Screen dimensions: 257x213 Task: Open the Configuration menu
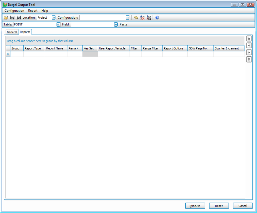(x=14, y=11)
